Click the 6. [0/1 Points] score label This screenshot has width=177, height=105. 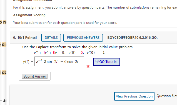(x=25, y=38)
